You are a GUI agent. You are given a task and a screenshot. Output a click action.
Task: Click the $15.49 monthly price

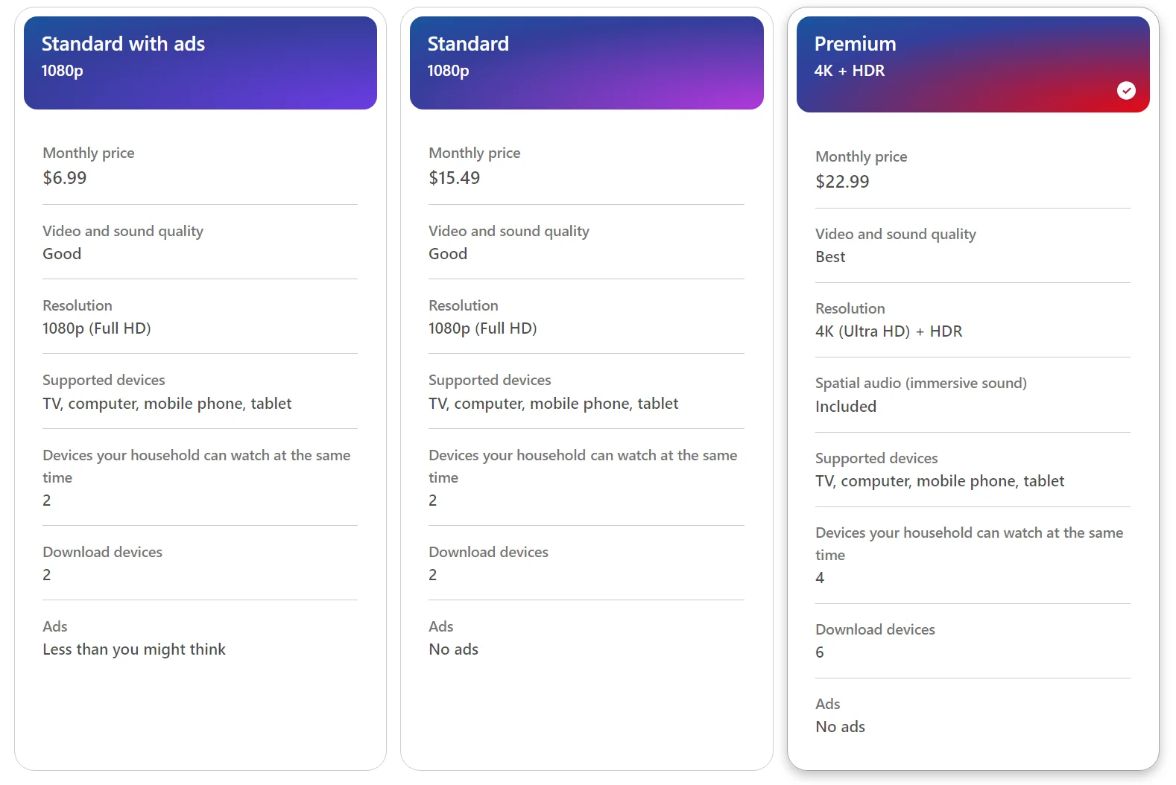tap(454, 177)
